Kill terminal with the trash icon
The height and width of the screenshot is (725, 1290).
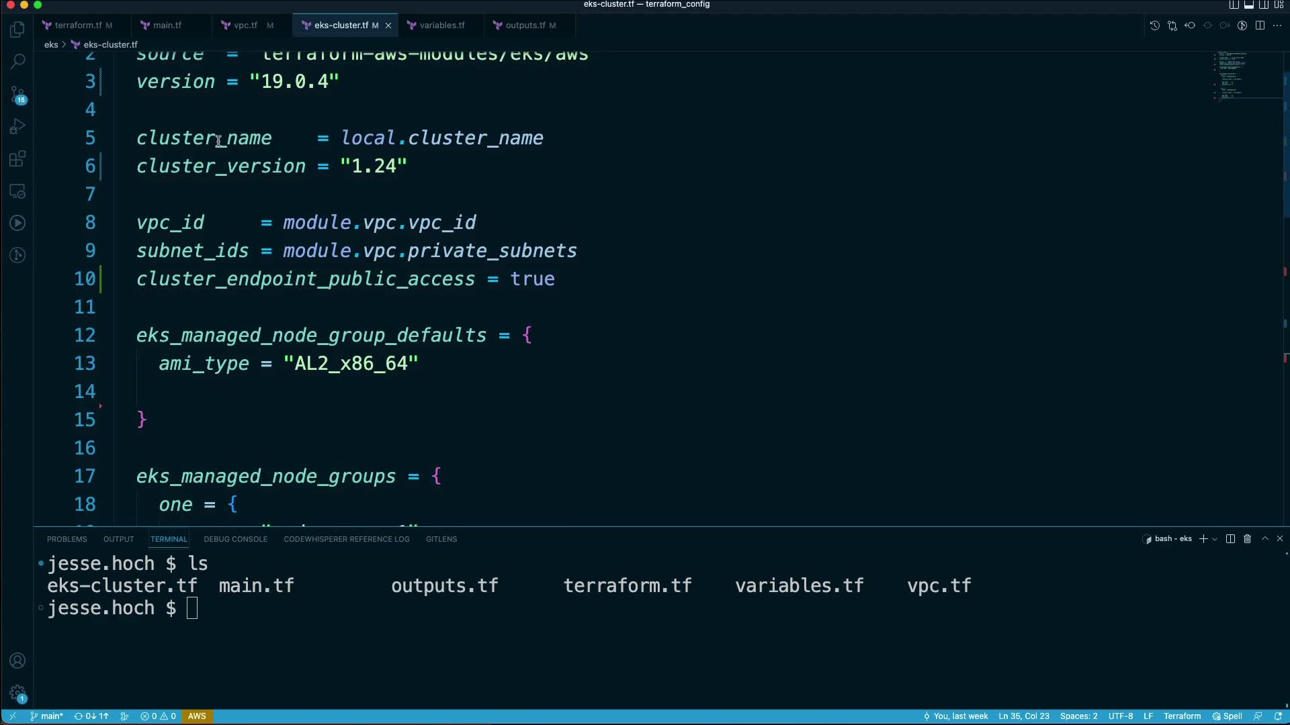click(1247, 539)
